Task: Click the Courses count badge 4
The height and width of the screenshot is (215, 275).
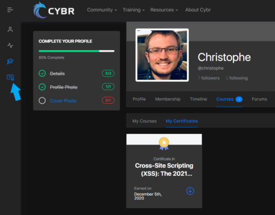Action: pyautogui.click(x=239, y=99)
